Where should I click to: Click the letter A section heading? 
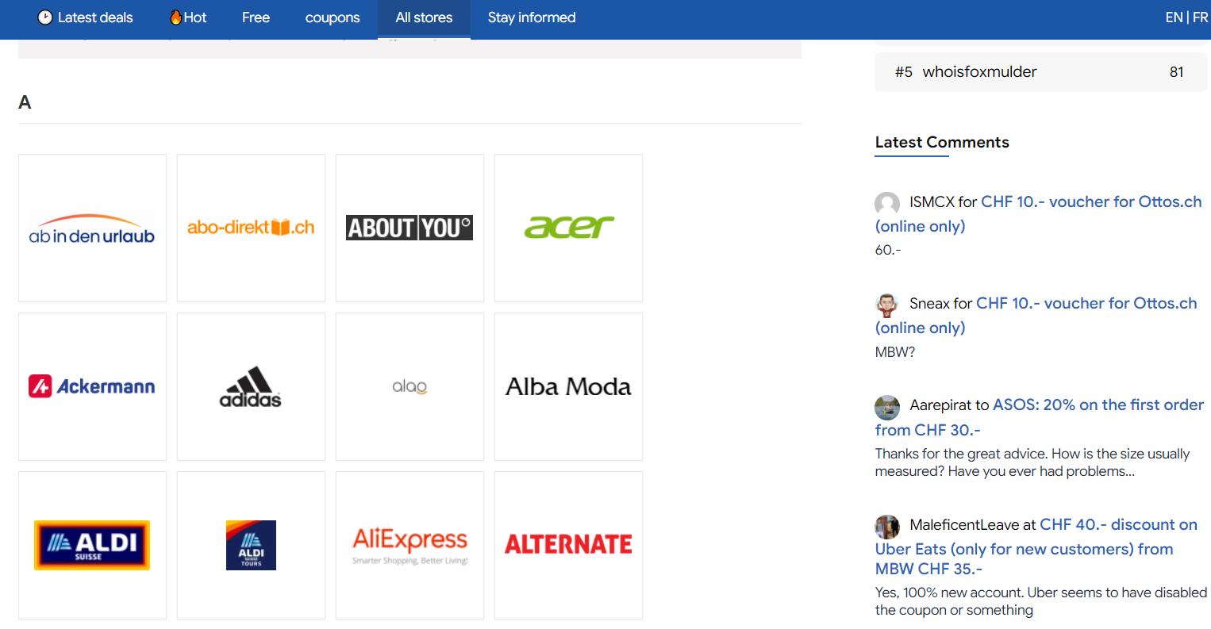(x=25, y=102)
